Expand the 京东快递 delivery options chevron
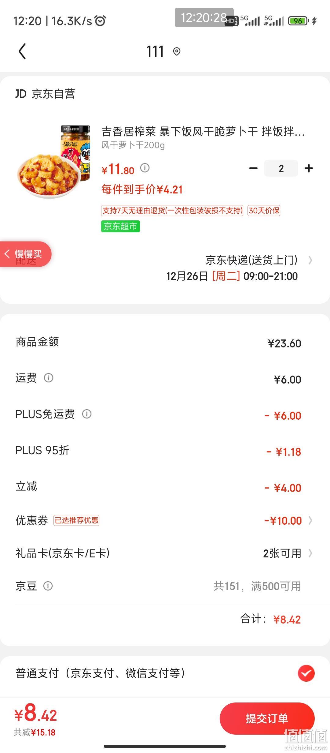This screenshot has width=330, height=753. point(310,260)
